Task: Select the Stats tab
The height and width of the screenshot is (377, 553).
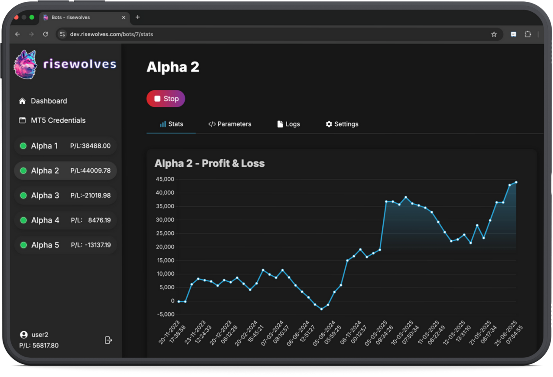Action: pos(171,124)
